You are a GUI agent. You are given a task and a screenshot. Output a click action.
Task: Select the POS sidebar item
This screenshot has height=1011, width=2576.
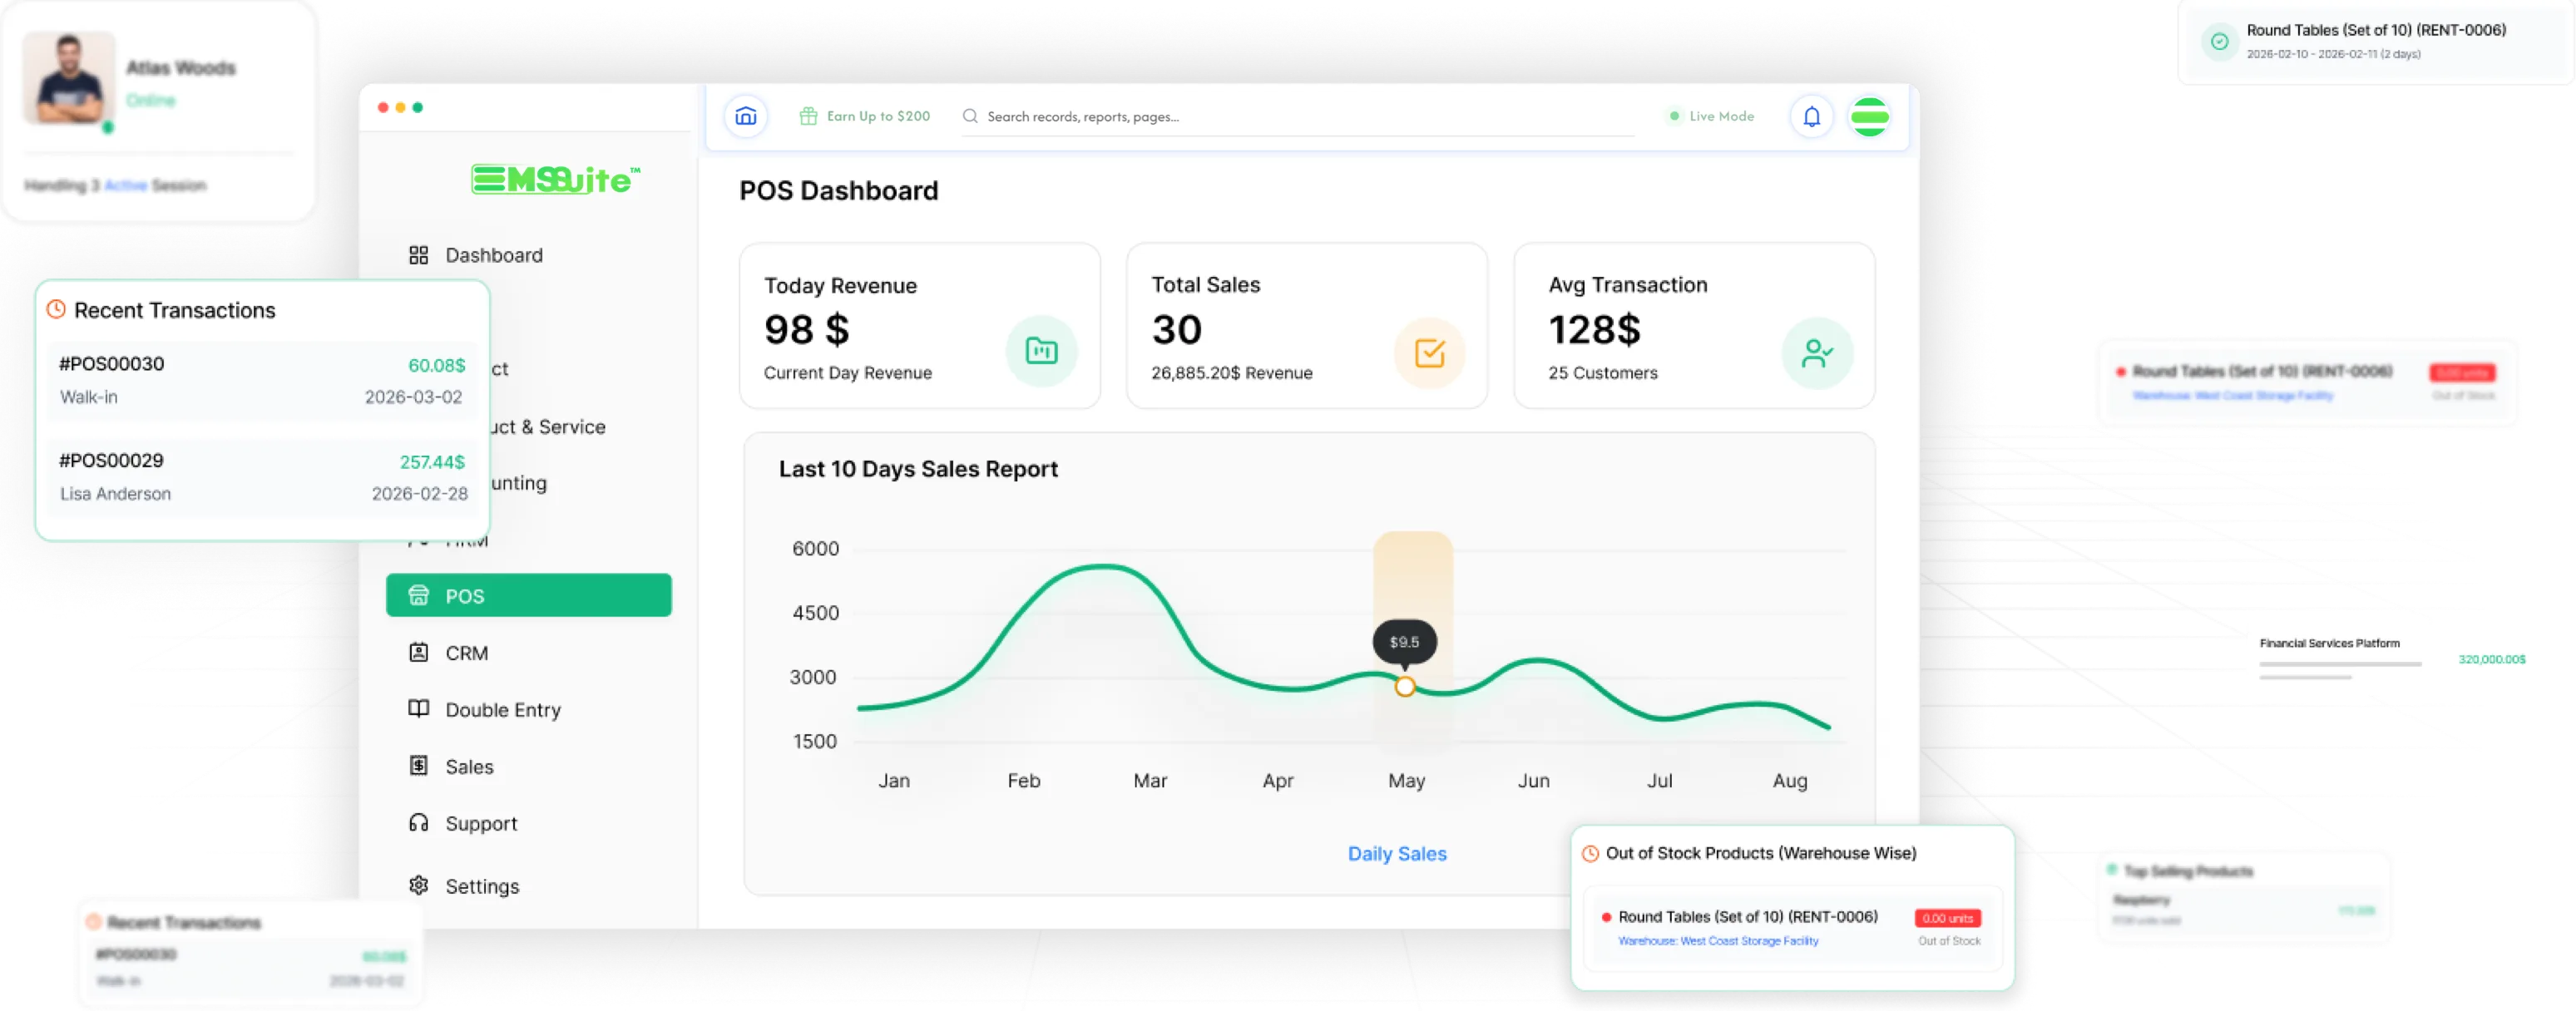tap(529, 595)
